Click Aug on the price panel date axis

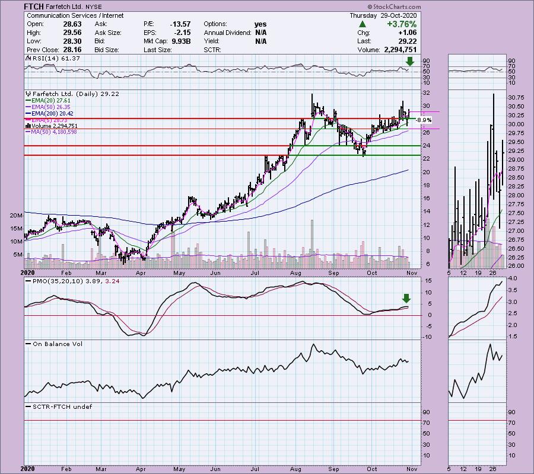[295, 273]
